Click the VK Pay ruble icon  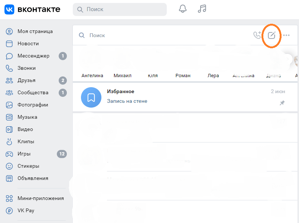pos(10,210)
